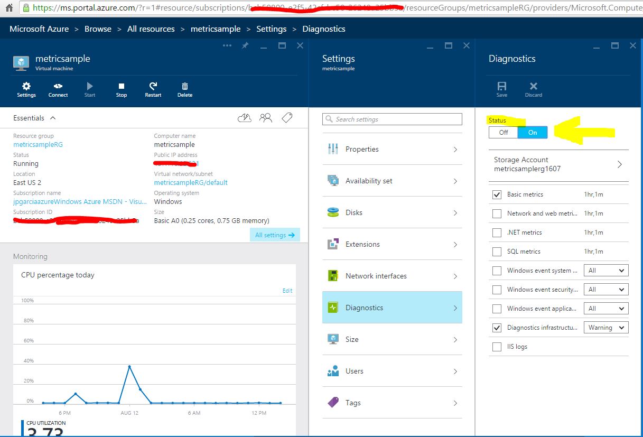The height and width of the screenshot is (437, 643).
Task: Uncheck the Basic metrics checkbox
Action: pyautogui.click(x=497, y=194)
